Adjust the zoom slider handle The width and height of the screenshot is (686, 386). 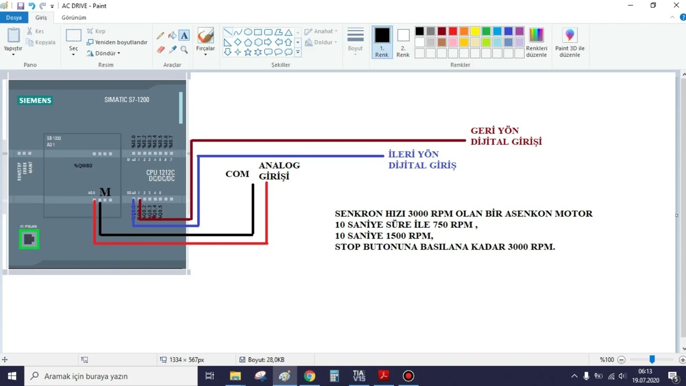point(652,360)
